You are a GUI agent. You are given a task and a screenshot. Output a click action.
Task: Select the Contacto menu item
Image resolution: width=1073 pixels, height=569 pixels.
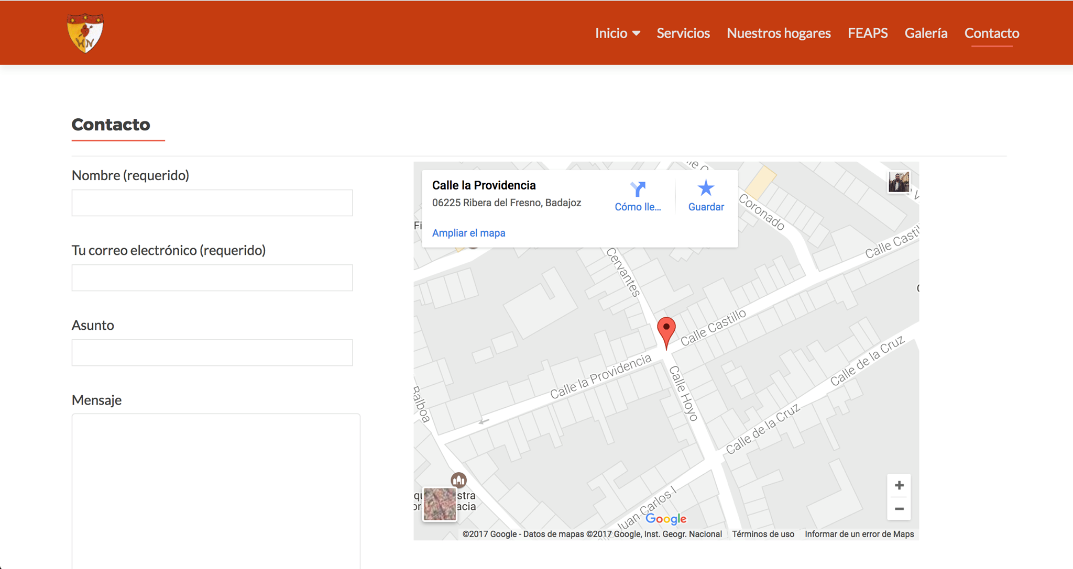992,33
